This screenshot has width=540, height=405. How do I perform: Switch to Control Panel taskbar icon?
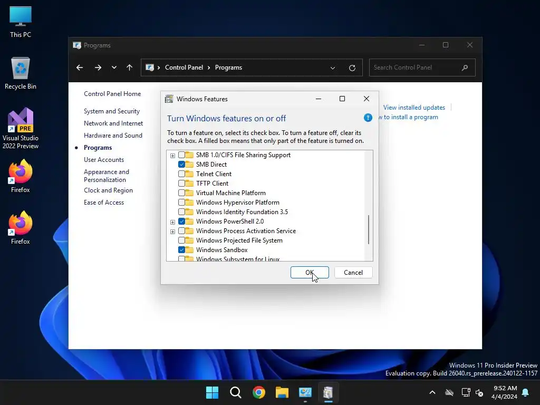[305, 392]
